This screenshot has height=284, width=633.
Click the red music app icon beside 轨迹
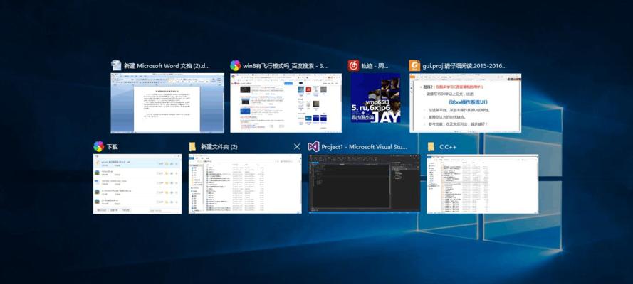coord(354,65)
